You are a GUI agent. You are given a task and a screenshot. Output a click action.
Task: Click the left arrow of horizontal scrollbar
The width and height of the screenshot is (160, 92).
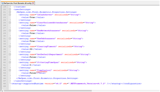[x=3, y=91]
